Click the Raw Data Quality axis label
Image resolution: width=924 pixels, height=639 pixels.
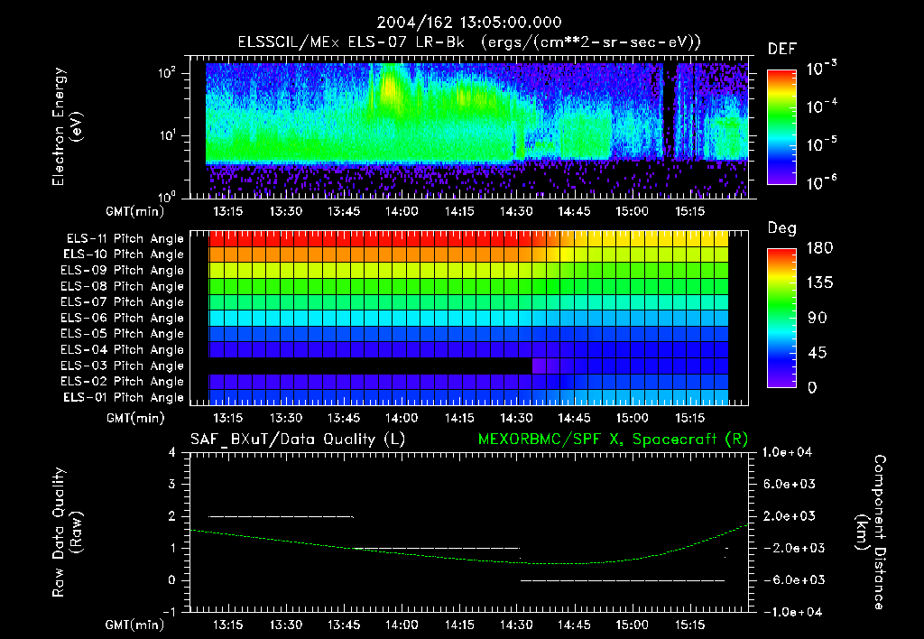point(67,532)
